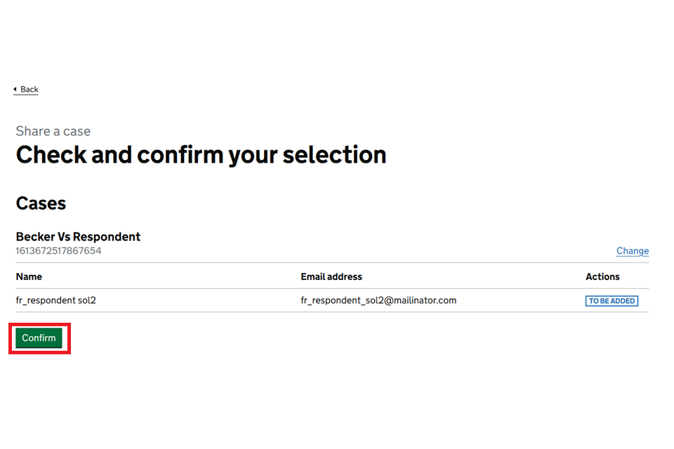Open the Change link for the case

pos(632,251)
